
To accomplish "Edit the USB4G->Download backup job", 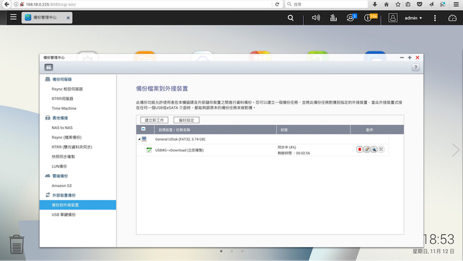I will pos(367,150).
